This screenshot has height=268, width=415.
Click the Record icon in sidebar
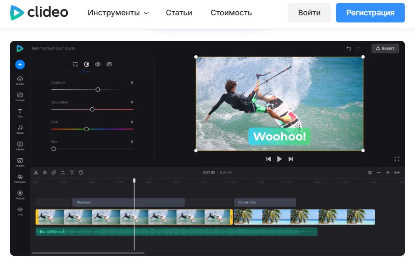(x=20, y=194)
